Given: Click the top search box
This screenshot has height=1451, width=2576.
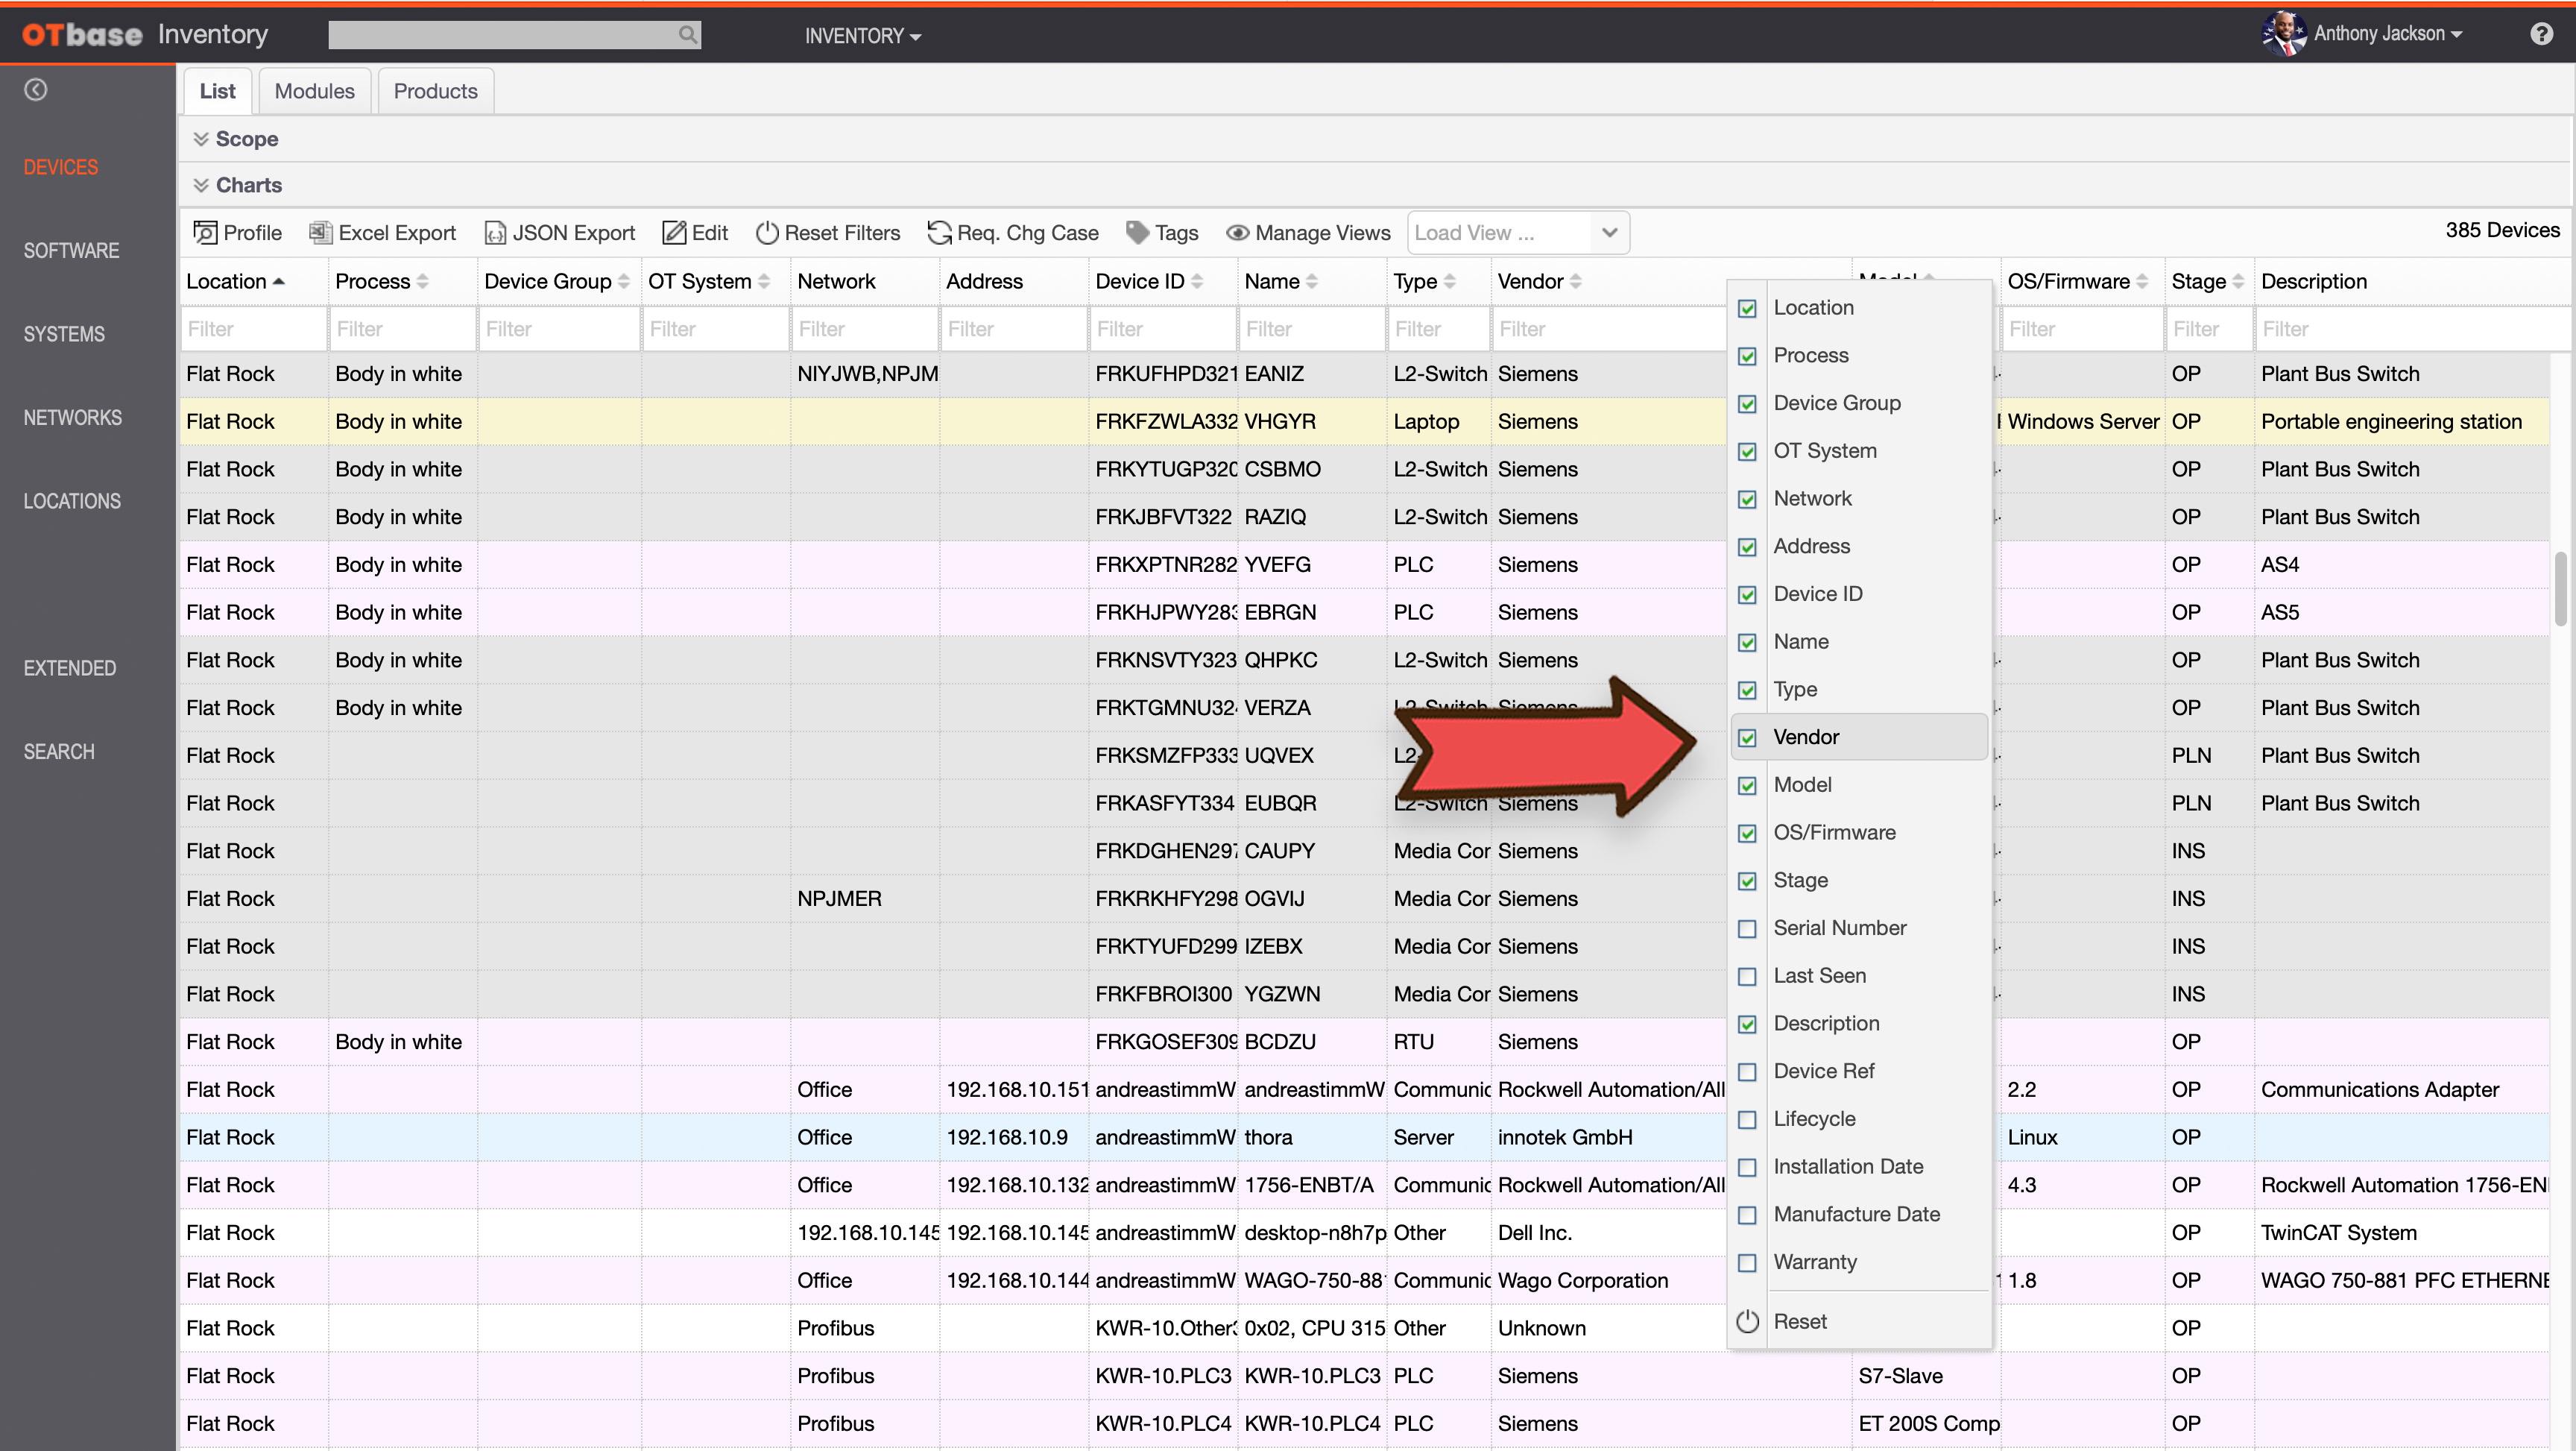Looking at the screenshot, I should coord(514,35).
